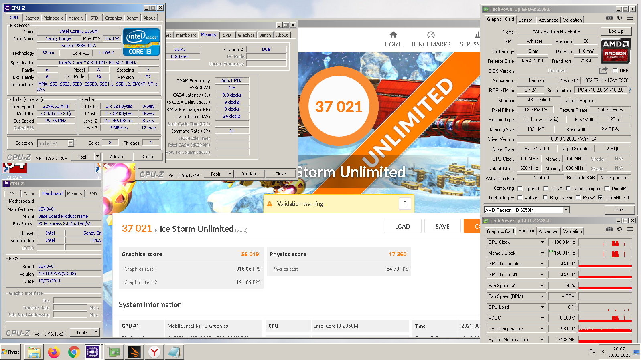Click the question mark button on validation warning
The width and height of the screenshot is (641, 360).
[405, 203]
